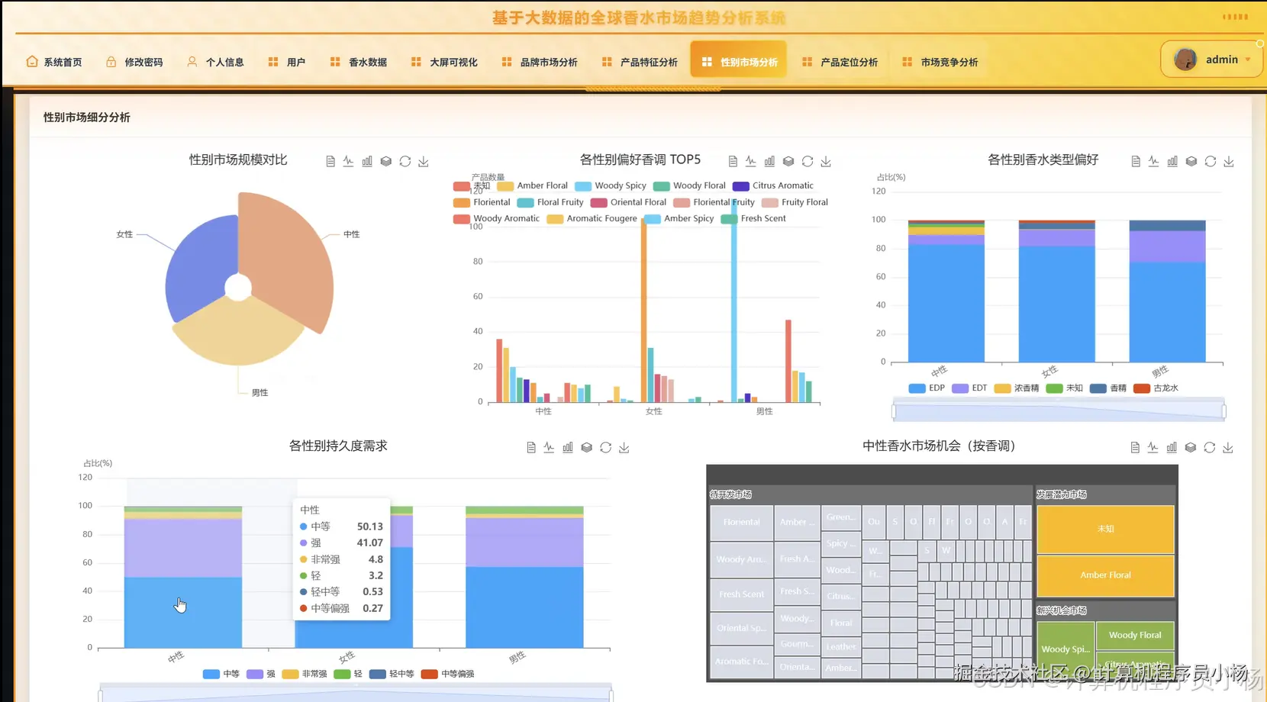This screenshot has width=1267, height=702.
Task: Click the home icon beside 系统首页
Action: 31,61
